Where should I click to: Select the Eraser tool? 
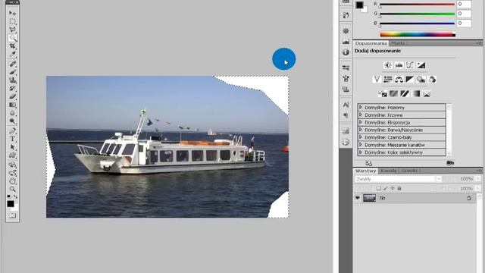(12, 97)
